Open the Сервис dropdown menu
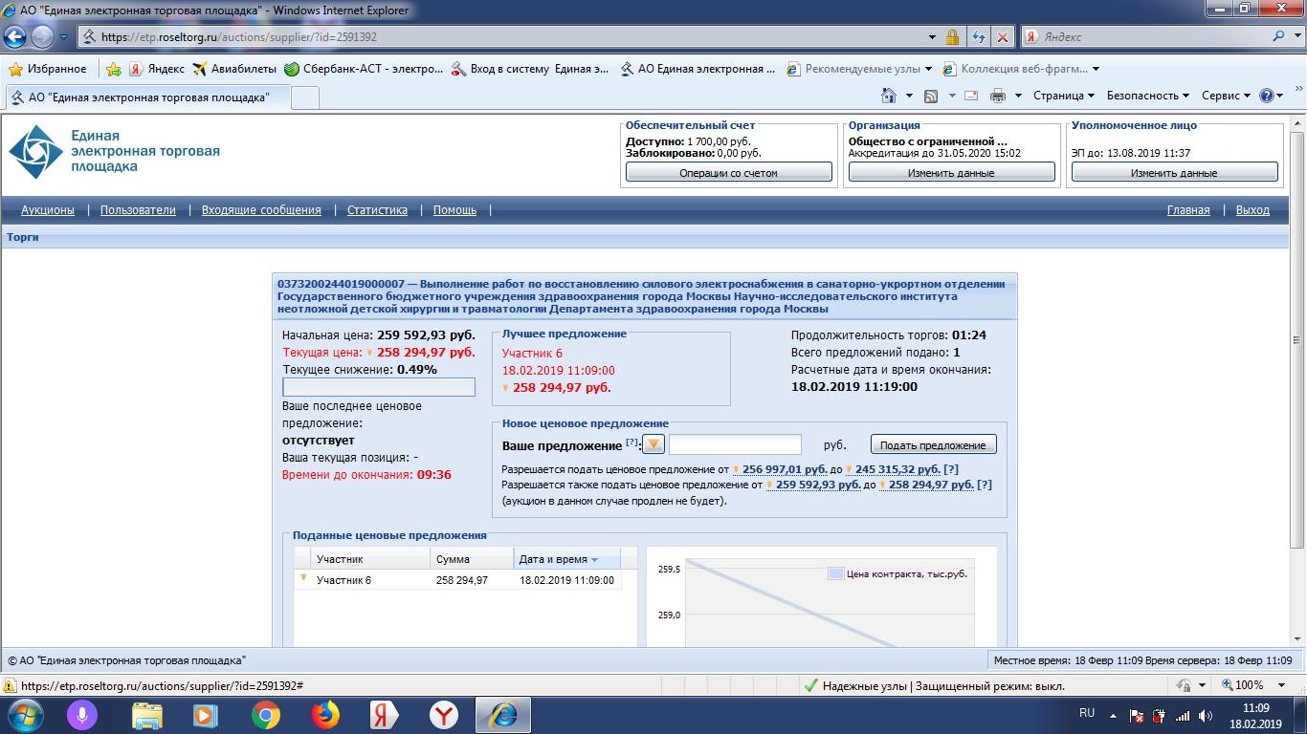Image resolution: width=1307 pixels, height=734 pixels. pyautogui.click(x=1226, y=96)
